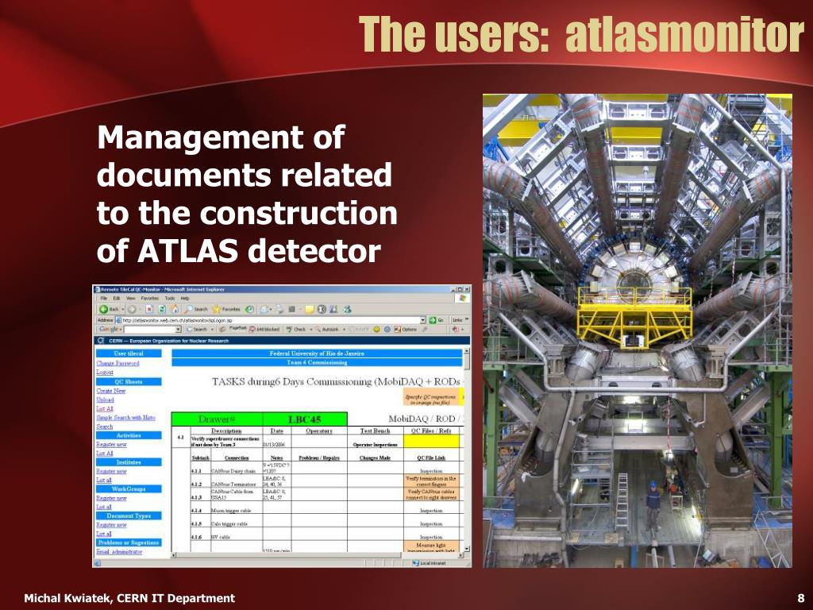Click the popups blocked toolbar item
This screenshot has width=813, height=610.
tap(264, 330)
